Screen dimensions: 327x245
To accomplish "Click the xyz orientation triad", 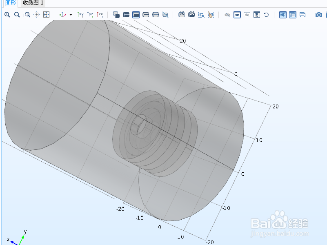I will coord(17,238).
